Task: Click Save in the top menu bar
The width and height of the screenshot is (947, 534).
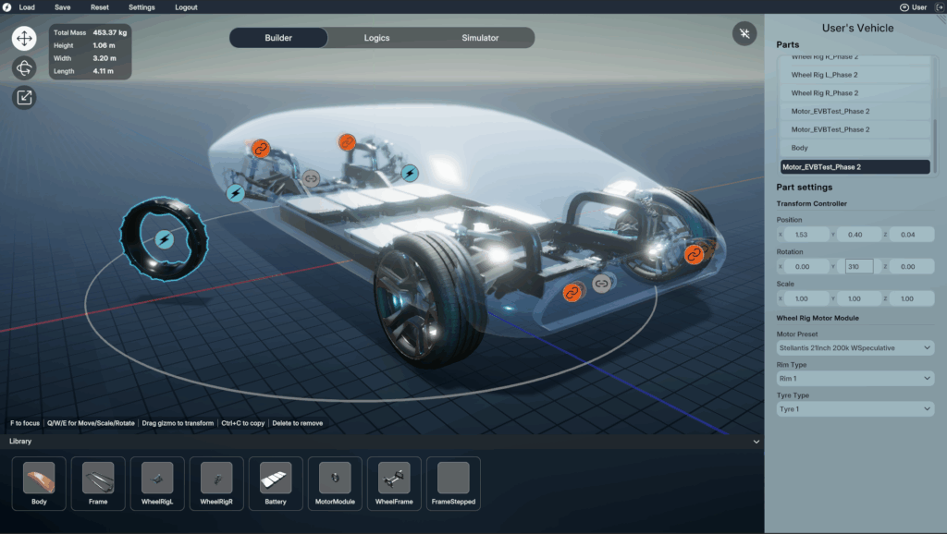Action: pos(62,7)
